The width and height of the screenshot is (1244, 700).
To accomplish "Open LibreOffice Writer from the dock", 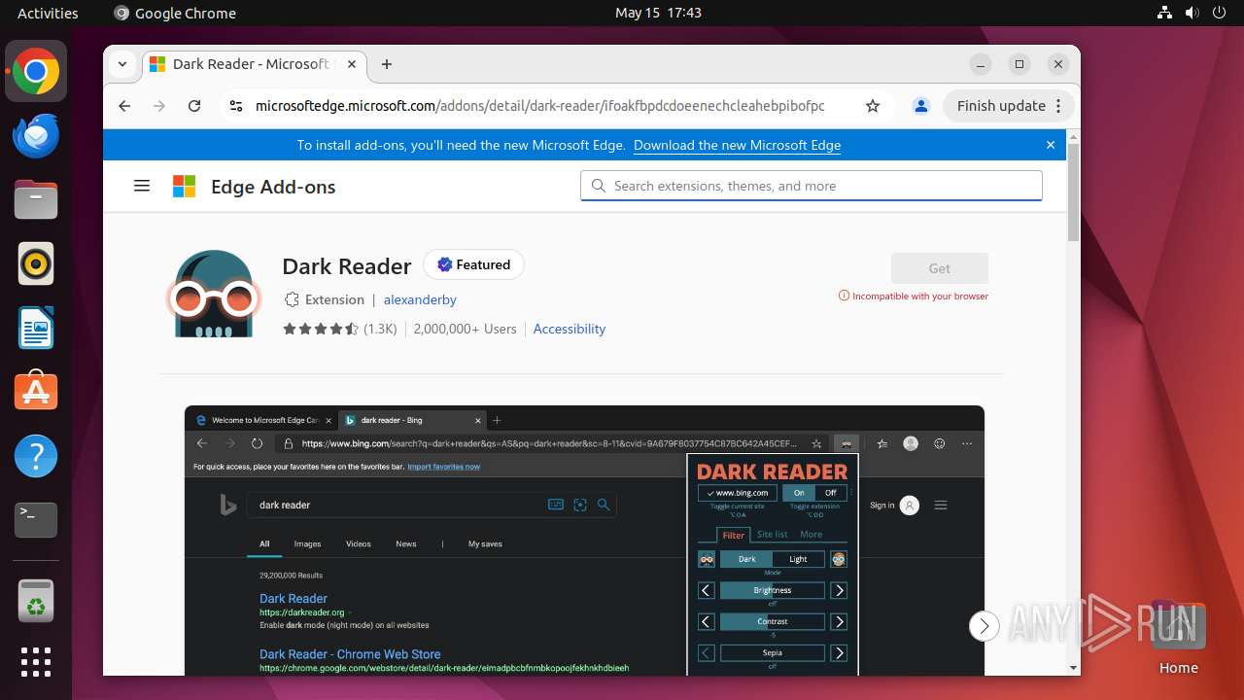I will [36, 329].
